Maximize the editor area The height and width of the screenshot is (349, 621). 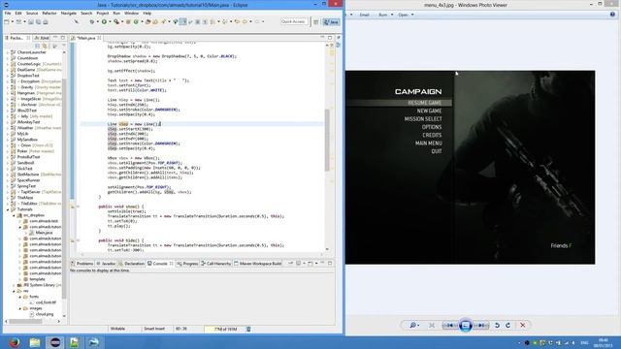coord(330,38)
